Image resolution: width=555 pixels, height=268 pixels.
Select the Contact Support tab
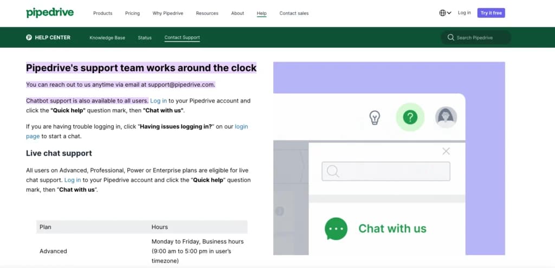coord(182,37)
